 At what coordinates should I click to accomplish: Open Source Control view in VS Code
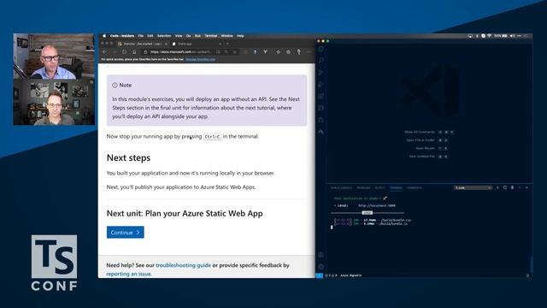coord(321,72)
